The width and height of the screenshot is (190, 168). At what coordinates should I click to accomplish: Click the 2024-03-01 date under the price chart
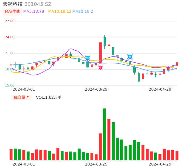24,89
